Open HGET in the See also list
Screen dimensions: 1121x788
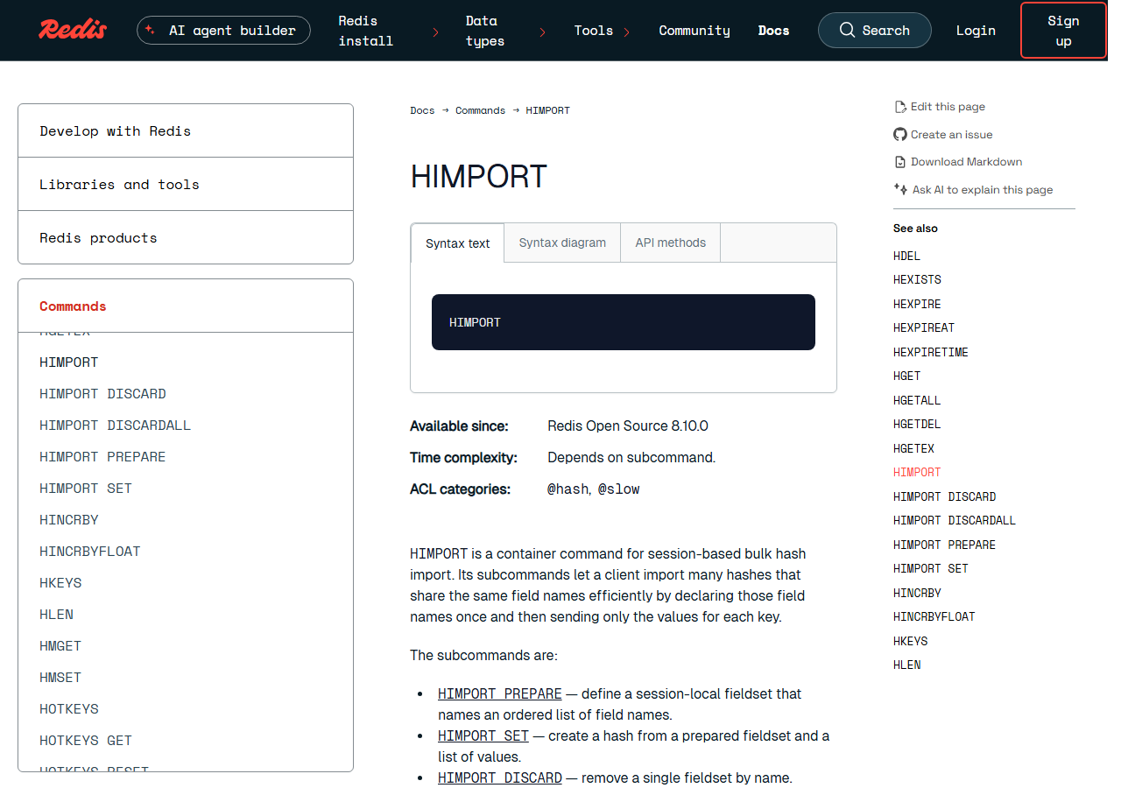pyautogui.click(x=906, y=376)
